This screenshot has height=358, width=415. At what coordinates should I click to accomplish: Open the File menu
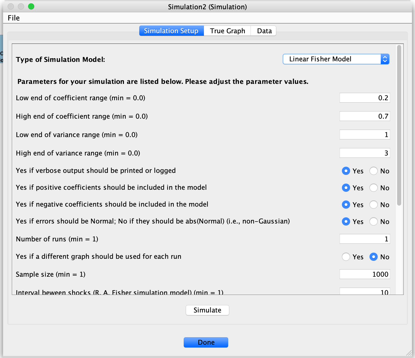(13, 18)
